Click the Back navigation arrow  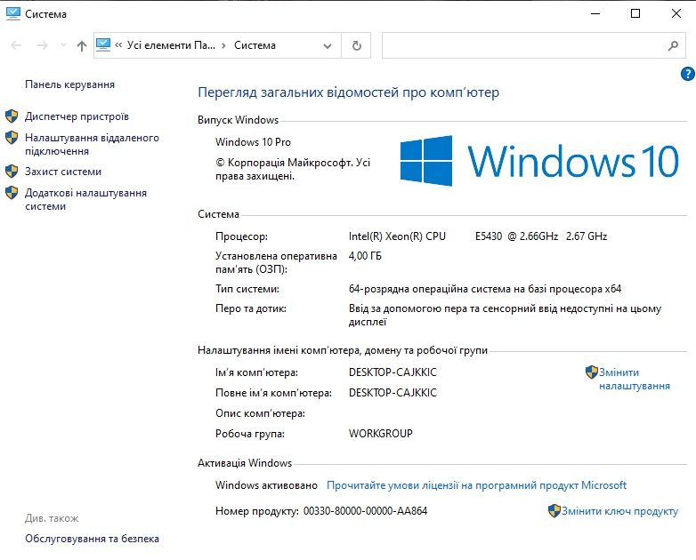click(16, 45)
